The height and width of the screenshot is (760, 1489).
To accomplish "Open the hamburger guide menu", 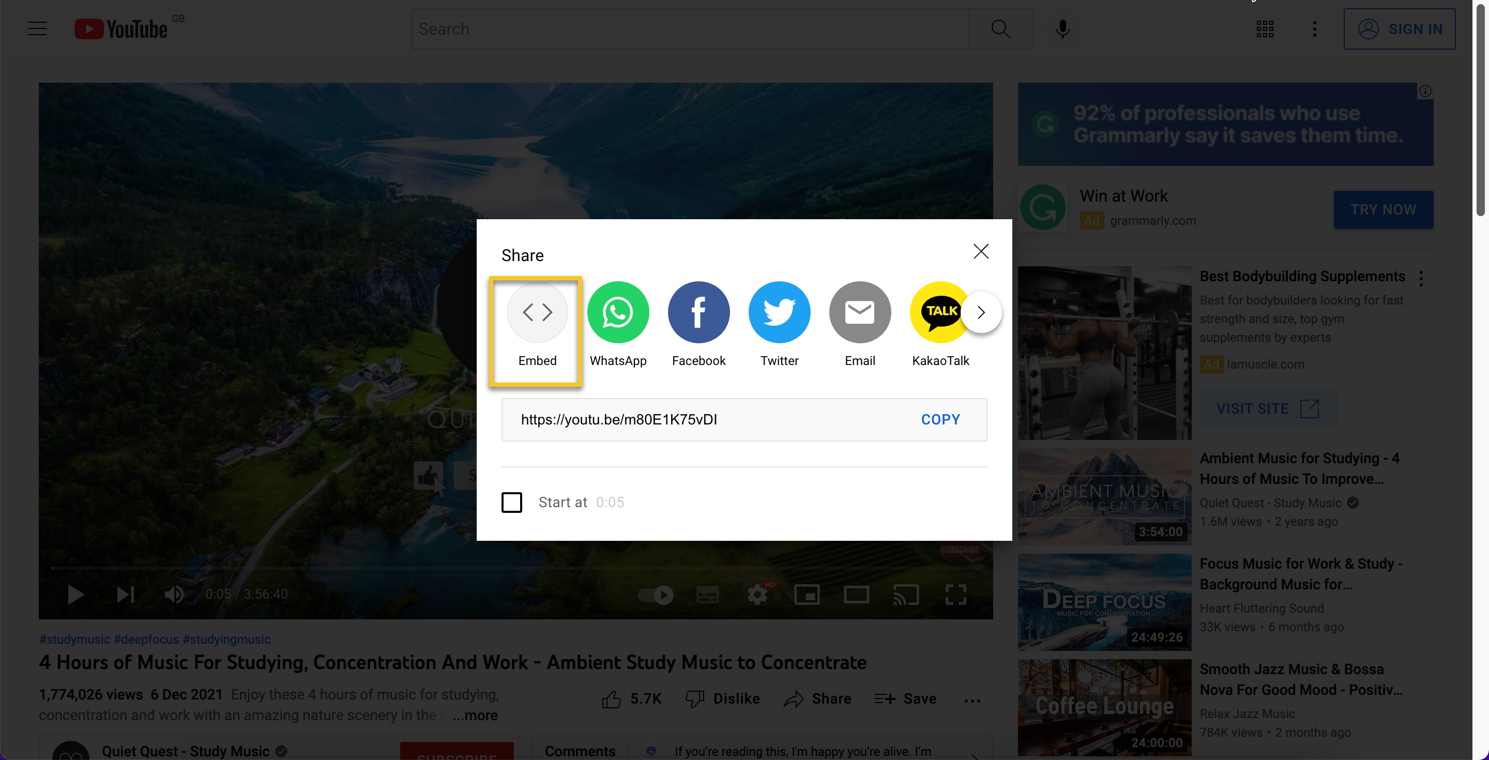I will coord(37,29).
